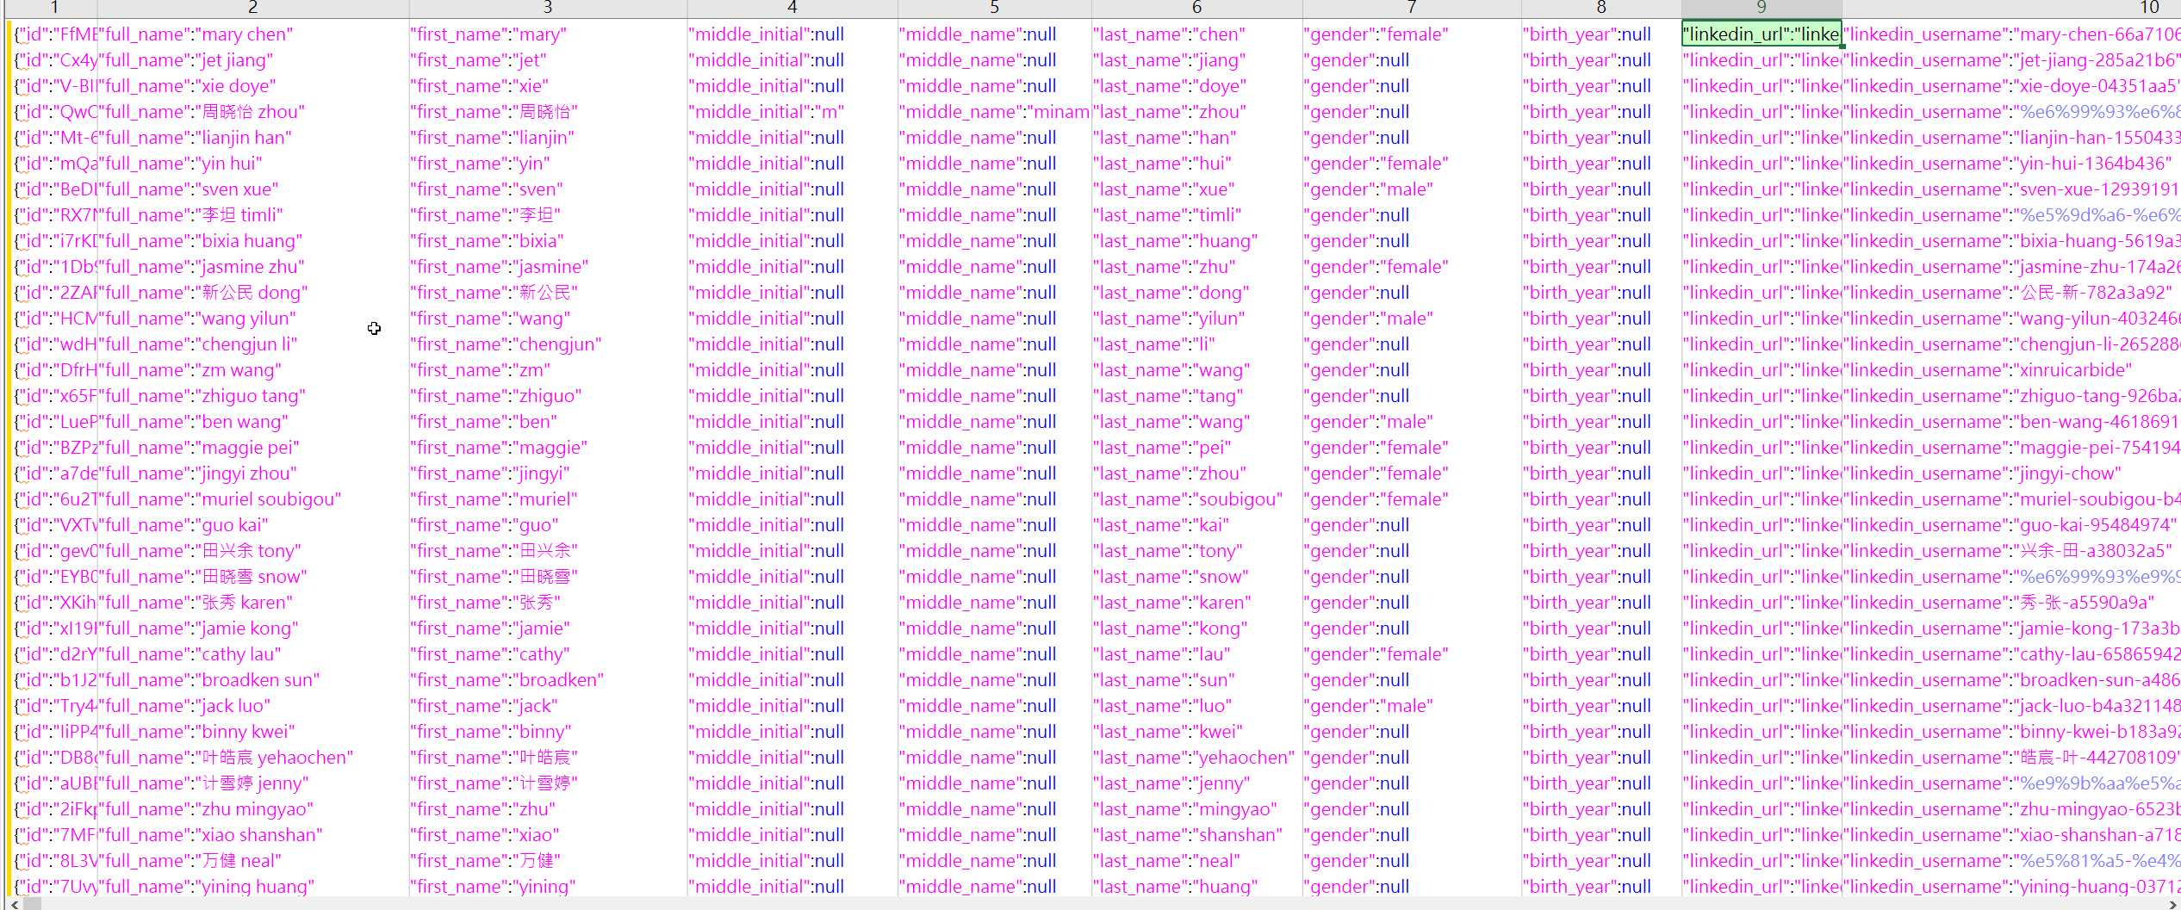
Task: Click the full_name "xie doye" cell
Action: click(x=253, y=86)
